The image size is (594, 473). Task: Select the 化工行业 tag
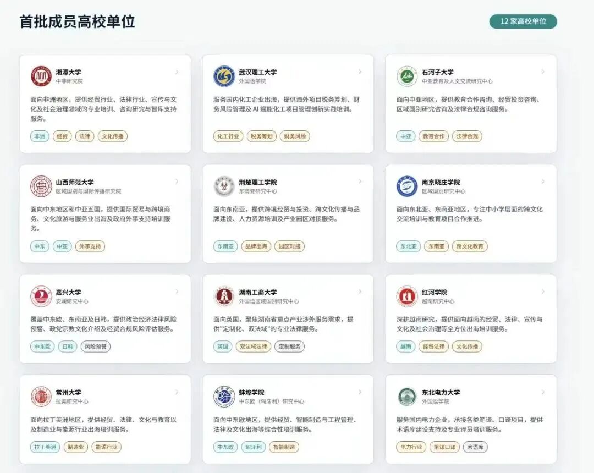(x=228, y=136)
